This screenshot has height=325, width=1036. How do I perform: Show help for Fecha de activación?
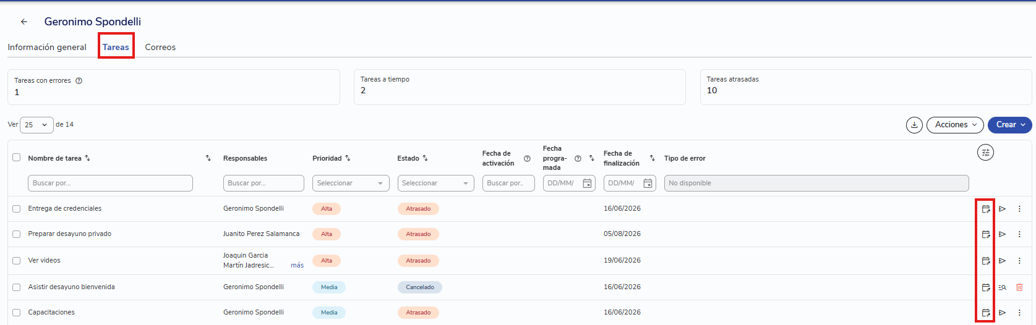pyautogui.click(x=527, y=159)
